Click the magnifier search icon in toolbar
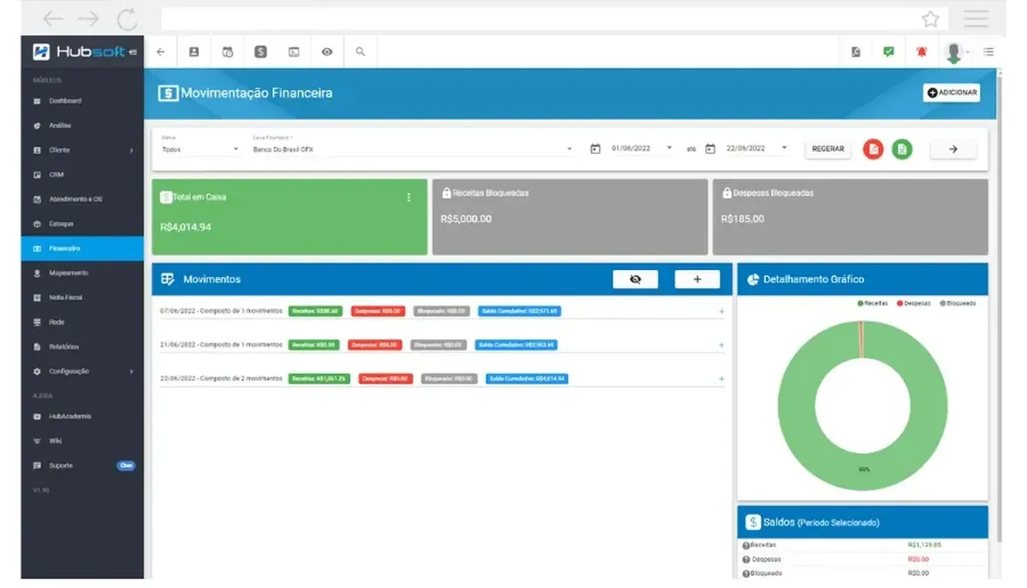1027x588 pixels. pos(360,52)
